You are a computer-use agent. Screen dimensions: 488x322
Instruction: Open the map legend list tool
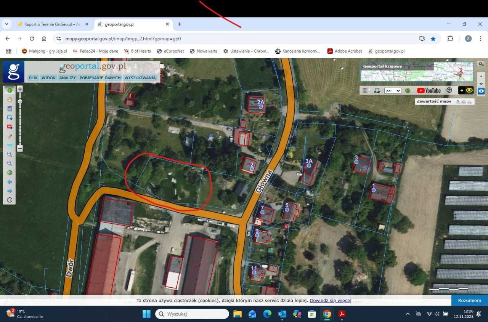[10, 109]
